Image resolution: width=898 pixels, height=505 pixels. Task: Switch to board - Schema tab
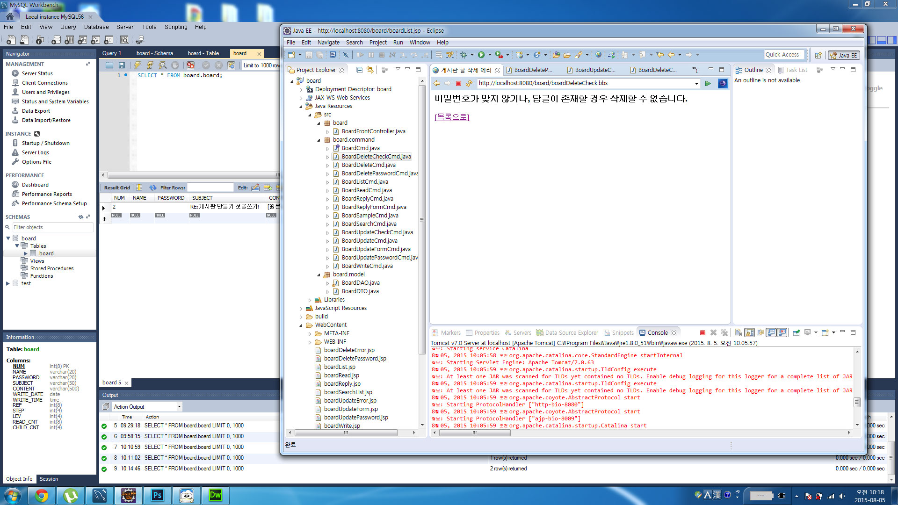pos(154,53)
